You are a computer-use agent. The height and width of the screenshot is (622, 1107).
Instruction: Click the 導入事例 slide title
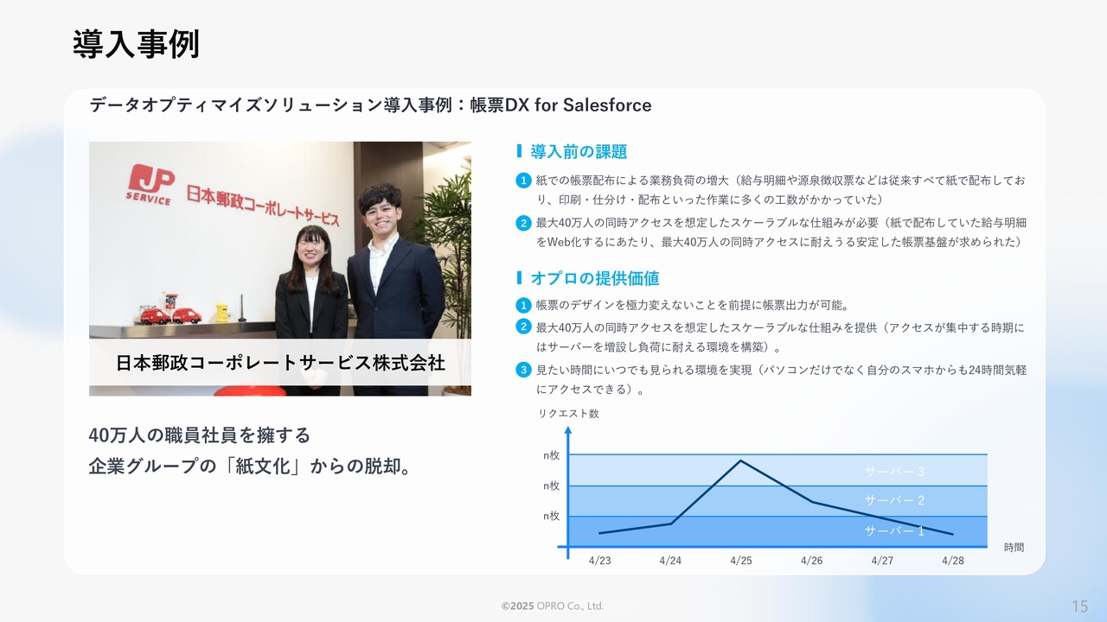pos(136,44)
